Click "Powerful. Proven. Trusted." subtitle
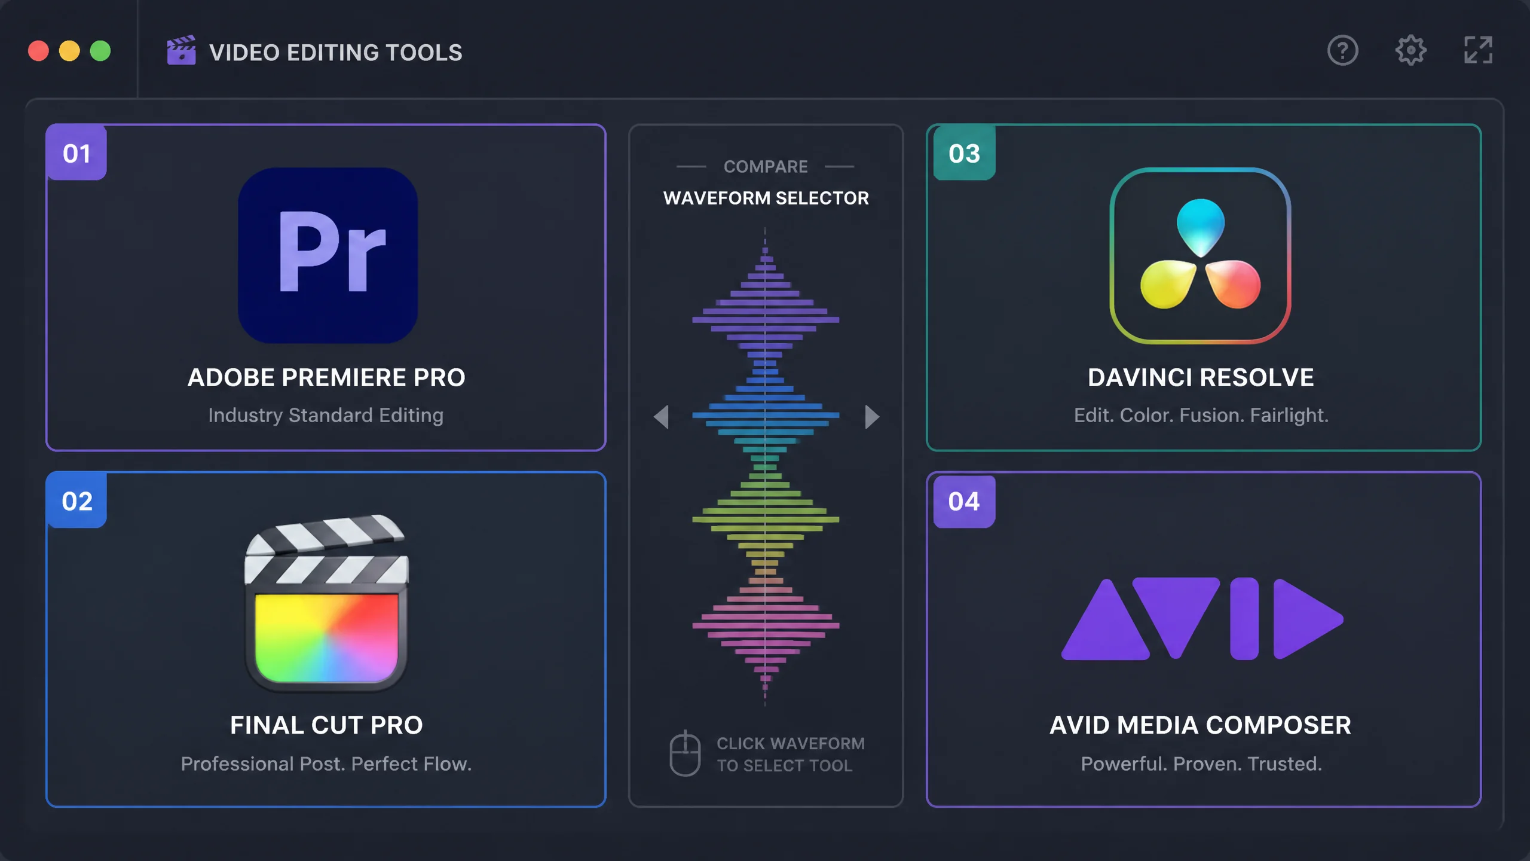Viewport: 1530px width, 861px height. pyautogui.click(x=1201, y=764)
